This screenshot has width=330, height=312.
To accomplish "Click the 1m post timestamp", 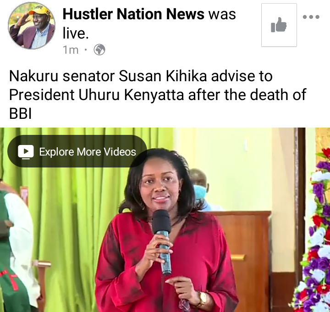I will click(x=71, y=50).
